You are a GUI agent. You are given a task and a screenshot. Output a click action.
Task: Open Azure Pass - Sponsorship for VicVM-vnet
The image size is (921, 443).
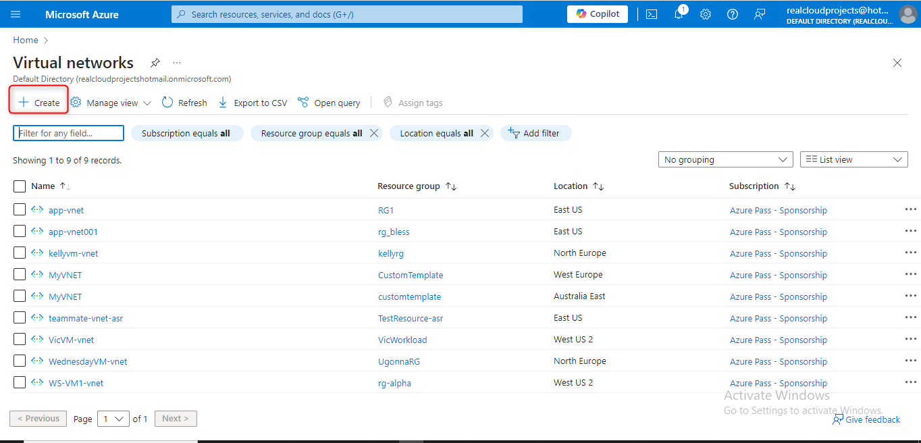pyautogui.click(x=779, y=340)
